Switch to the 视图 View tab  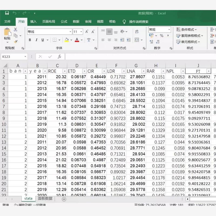coord(100,22)
